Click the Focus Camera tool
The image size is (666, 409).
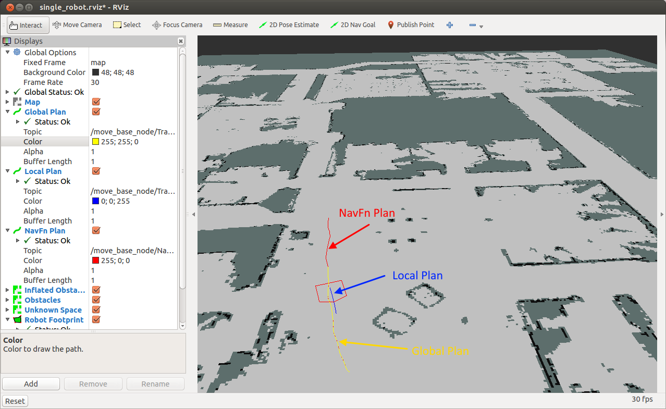[x=177, y=24]
